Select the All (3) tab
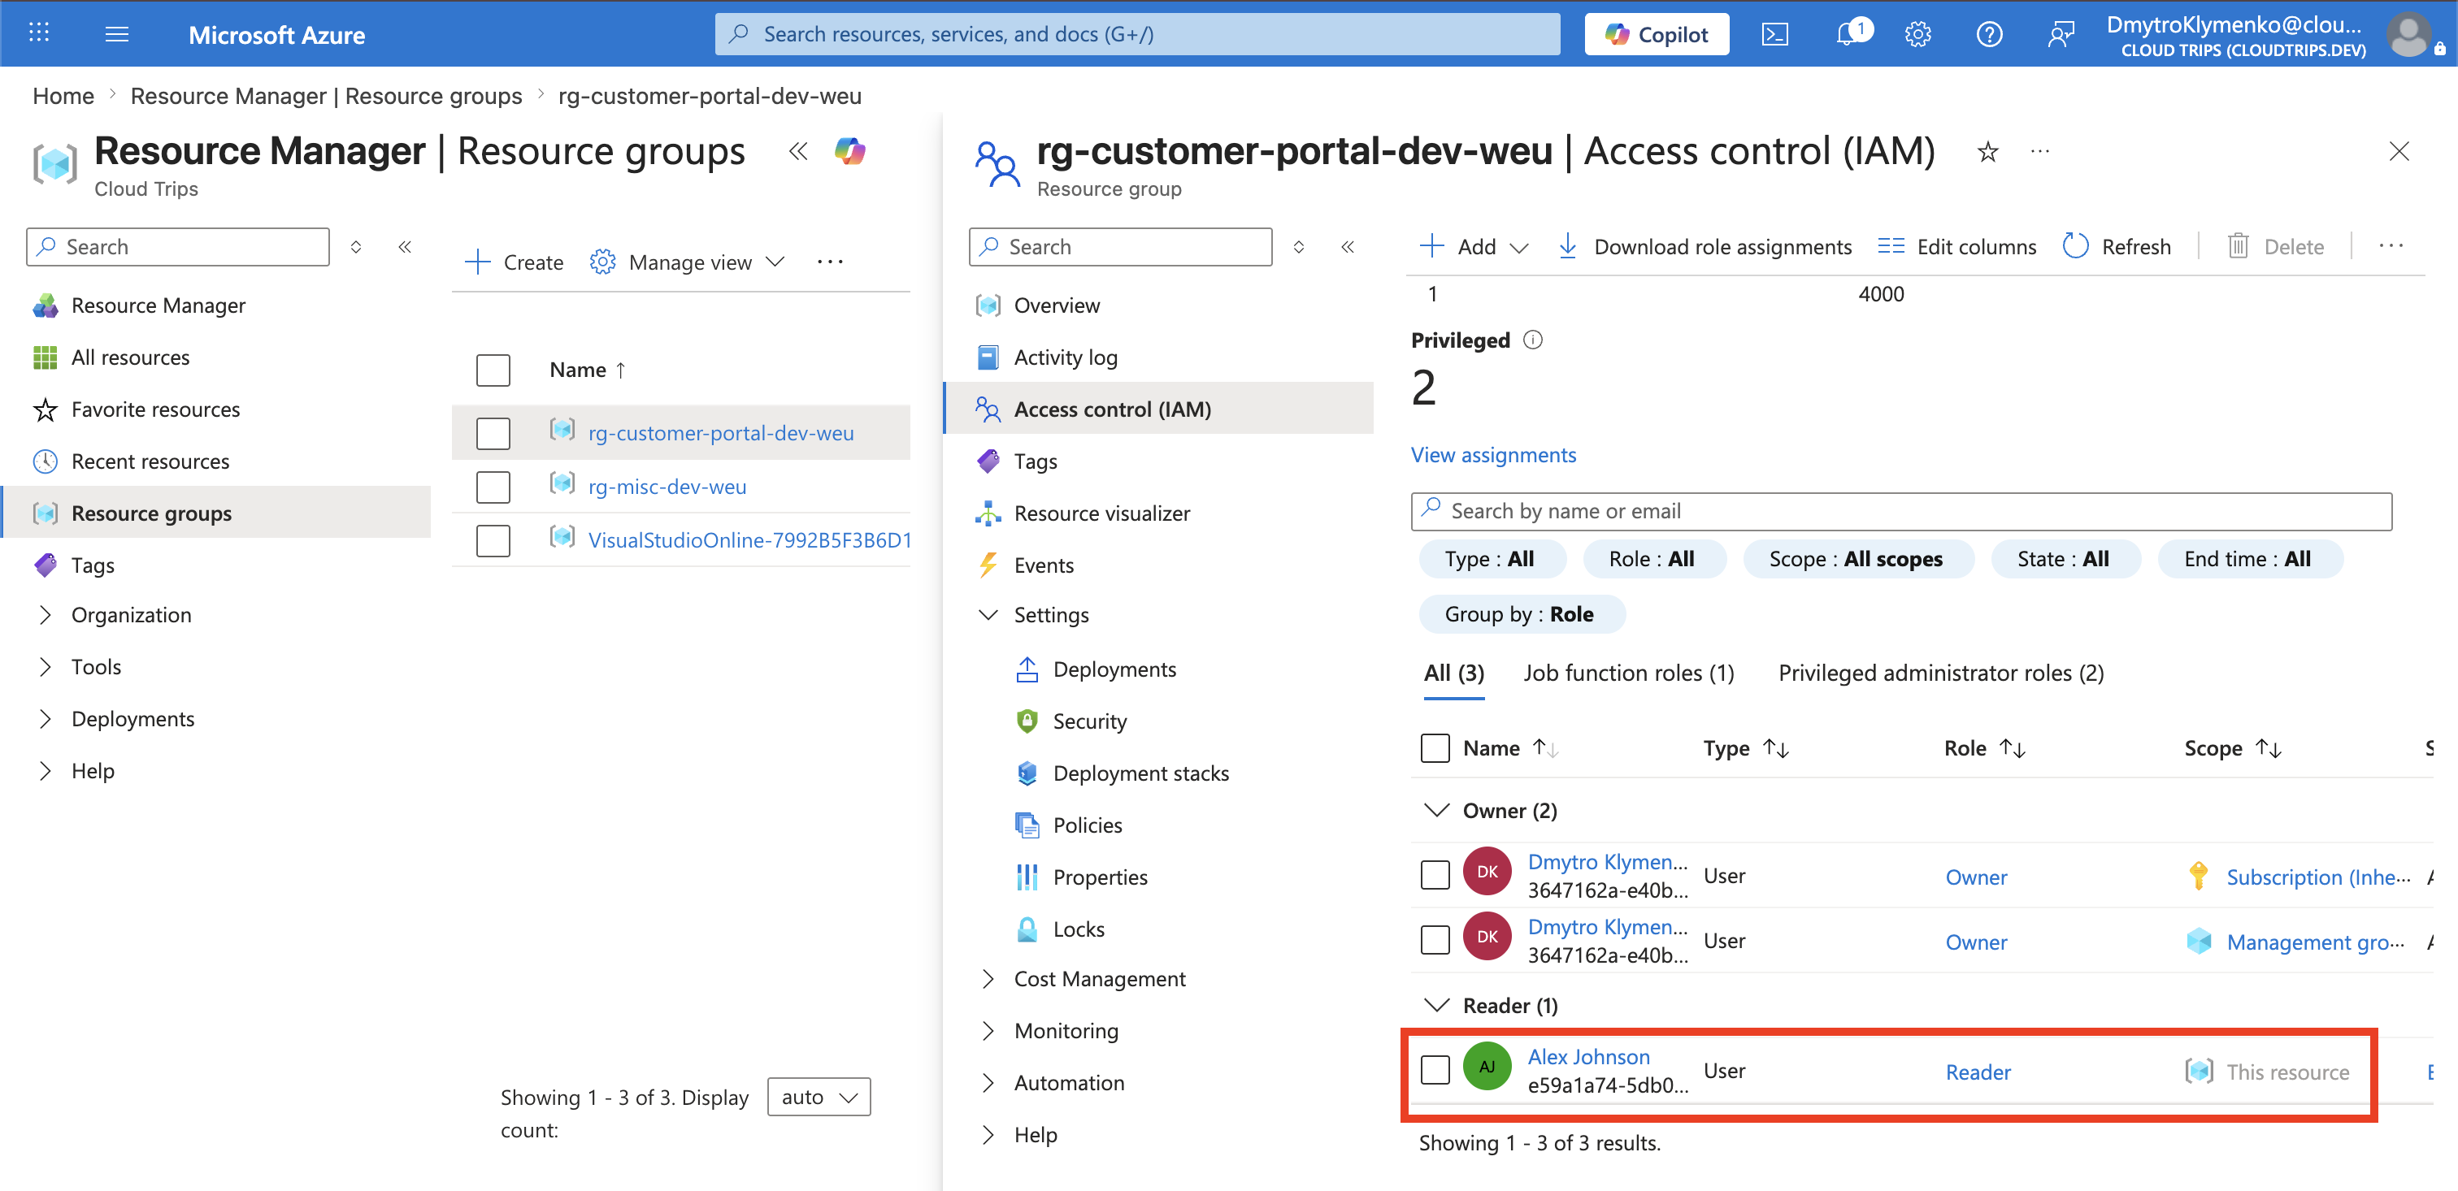Image resolution: width=2458 pixels, height=1191 pixels. tap(1453, 672)
